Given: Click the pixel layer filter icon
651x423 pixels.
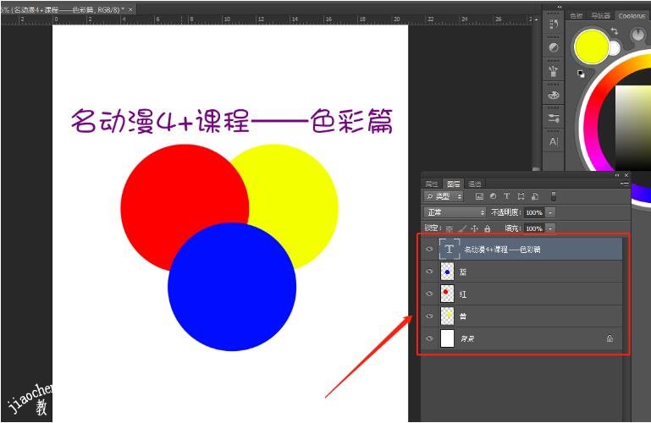Looking at the screenshot, I should tap(479, 196).
